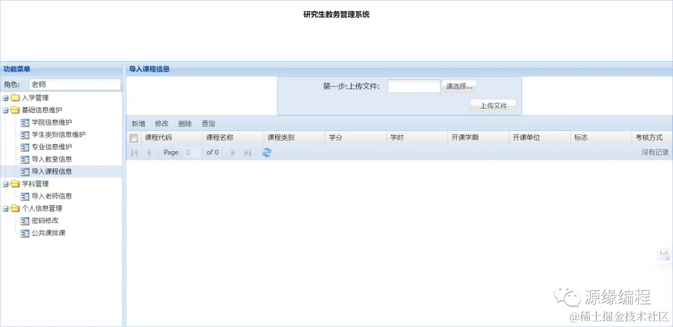The height and width of the screenshot is (327, 673).
Task: Click the 入学管理 folder icon
Action: coord(15,98)
